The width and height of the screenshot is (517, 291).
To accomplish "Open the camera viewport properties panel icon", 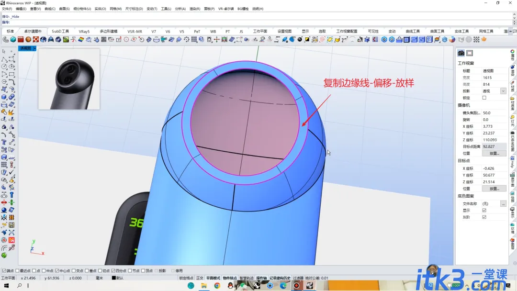I will point(461,53).
